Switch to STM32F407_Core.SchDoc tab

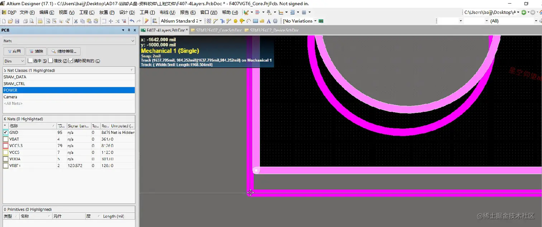217,30
